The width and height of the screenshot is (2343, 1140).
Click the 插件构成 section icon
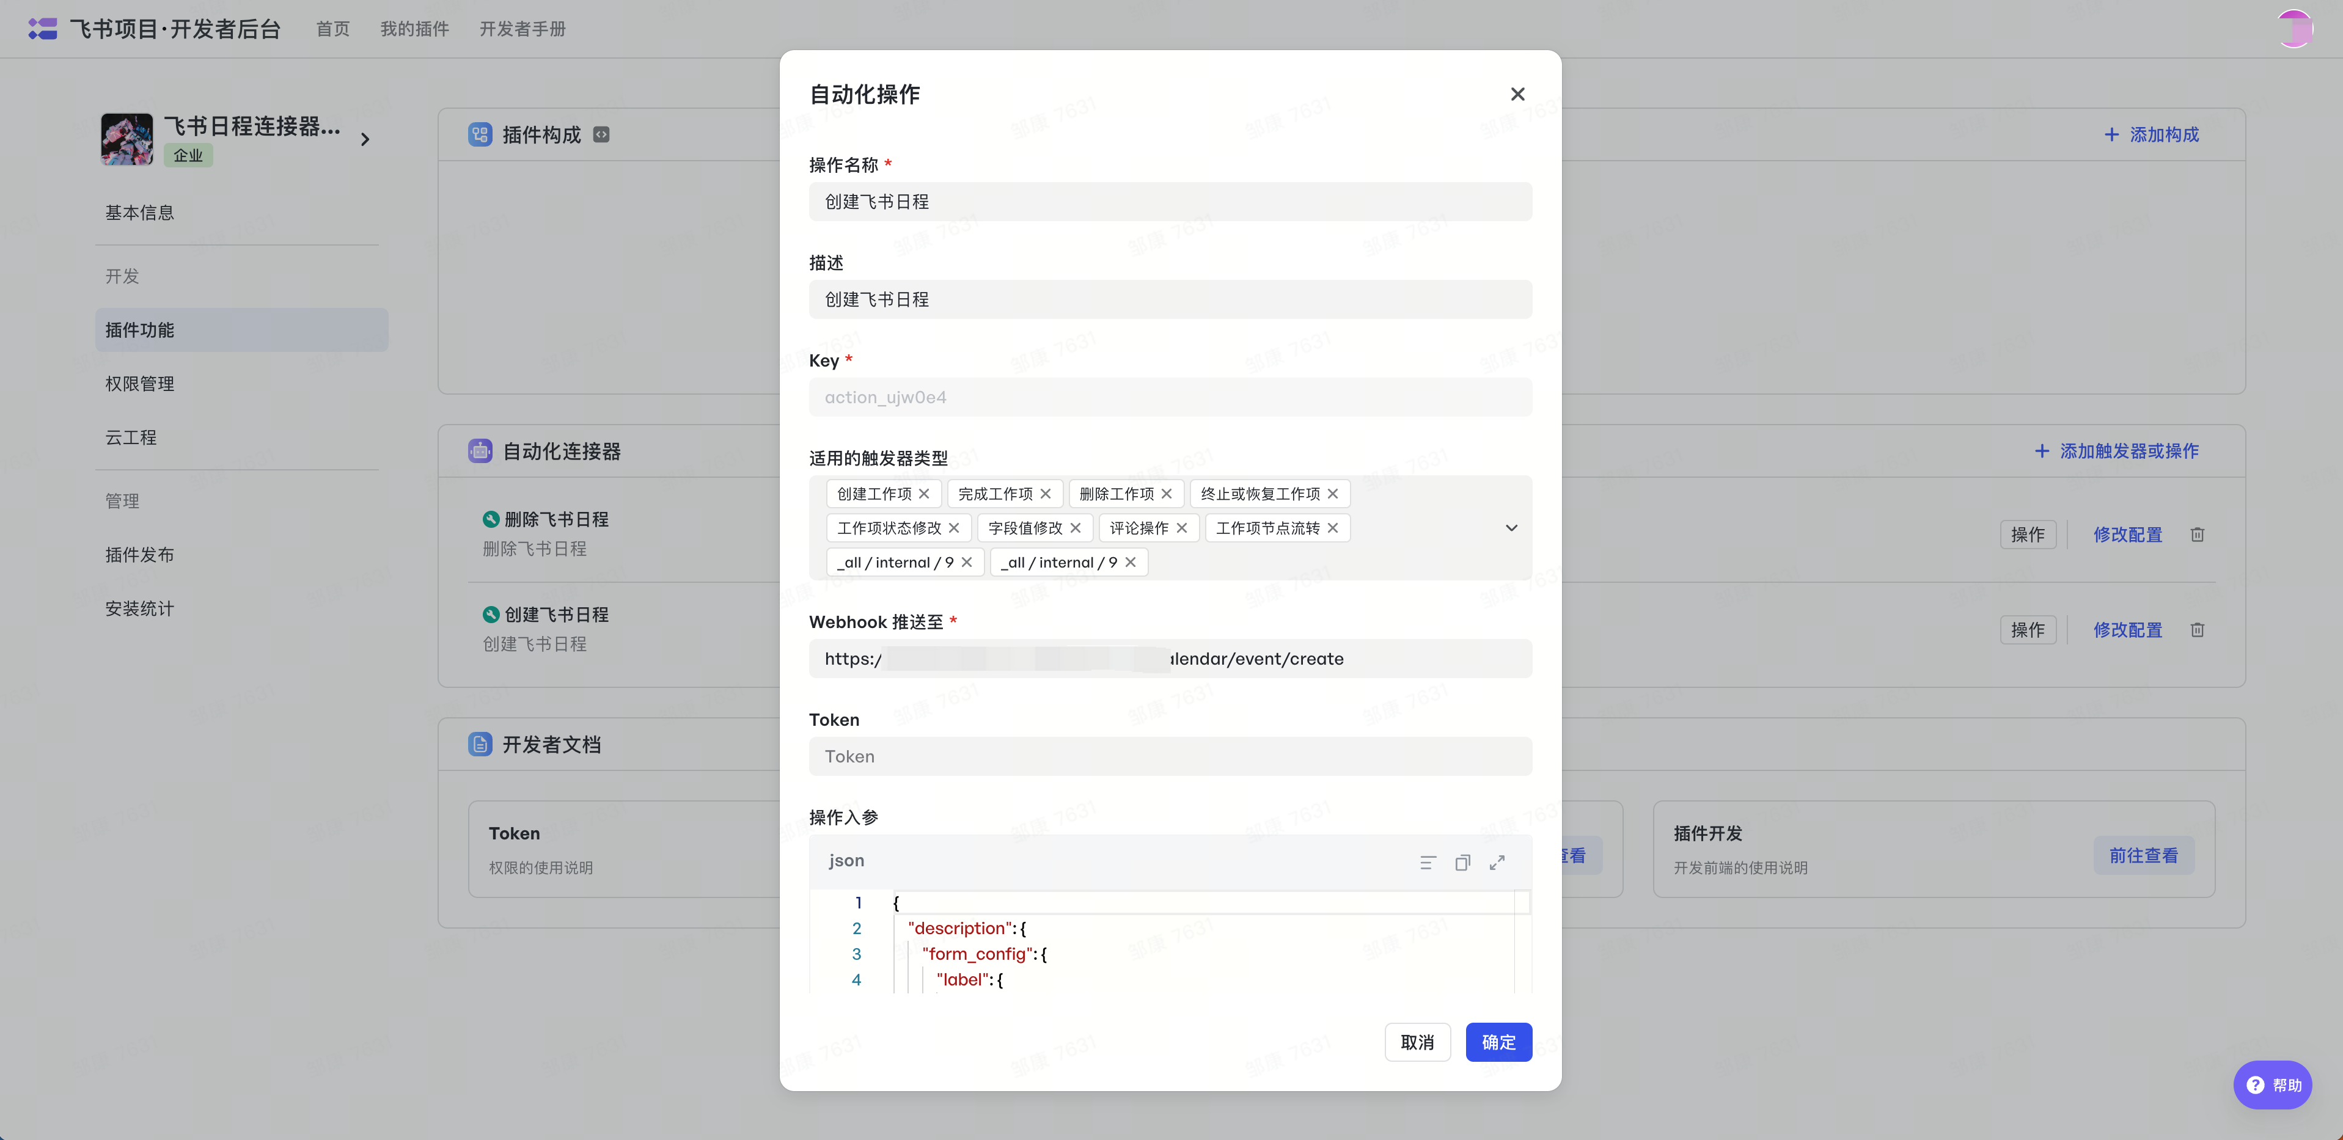point(480,134)
